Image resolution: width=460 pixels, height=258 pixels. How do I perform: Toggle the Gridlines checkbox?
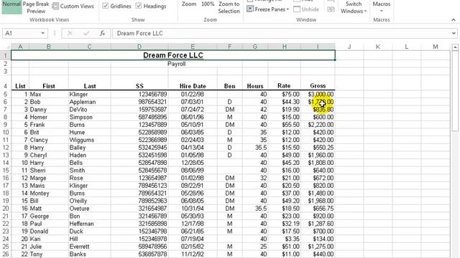coord(106,6)
